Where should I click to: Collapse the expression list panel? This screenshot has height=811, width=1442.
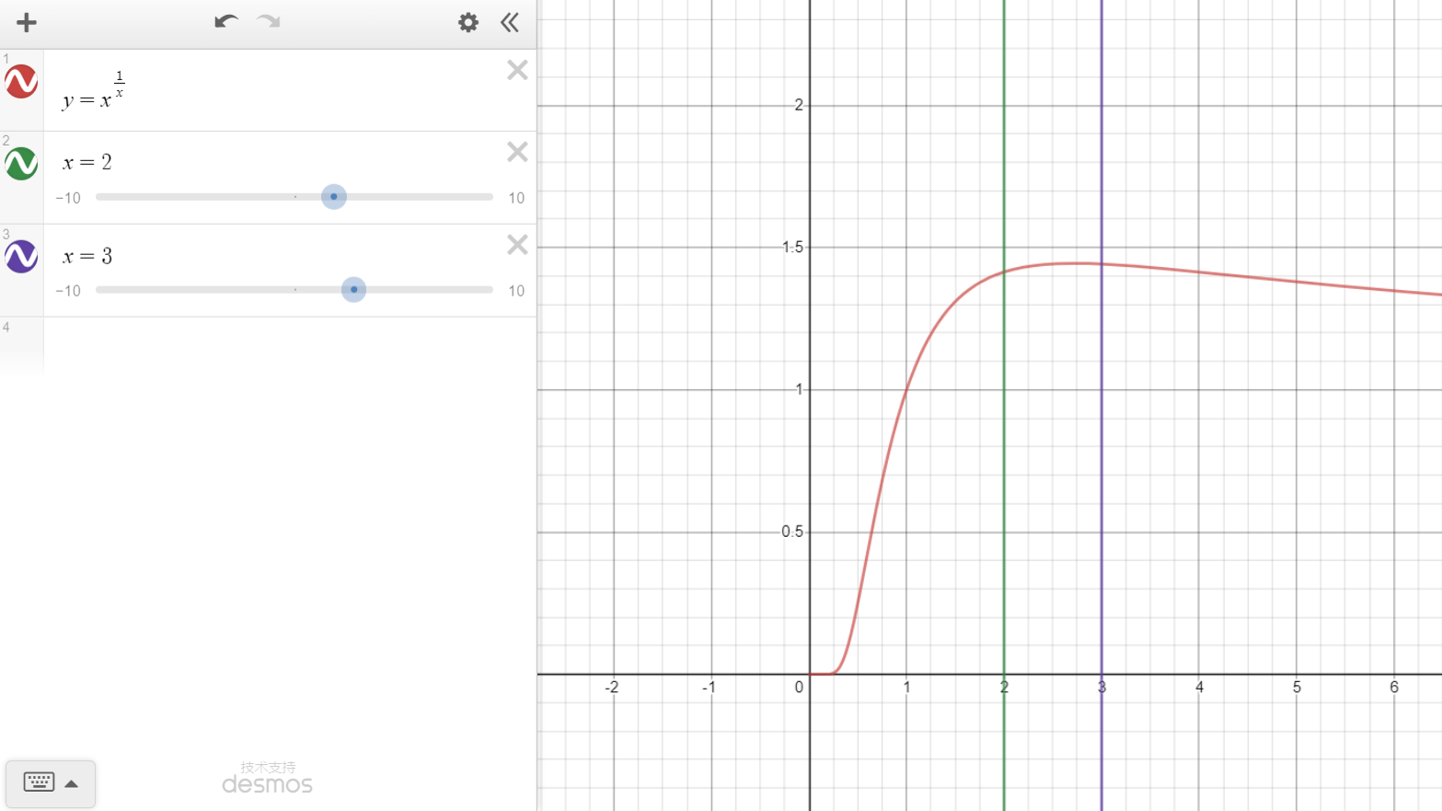510,23
